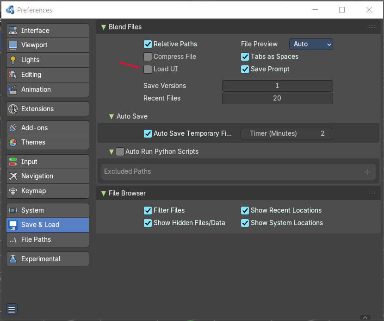Click the Save & Load floppy icon
Viewport: 384px width, 321px height.
(13, 225)
